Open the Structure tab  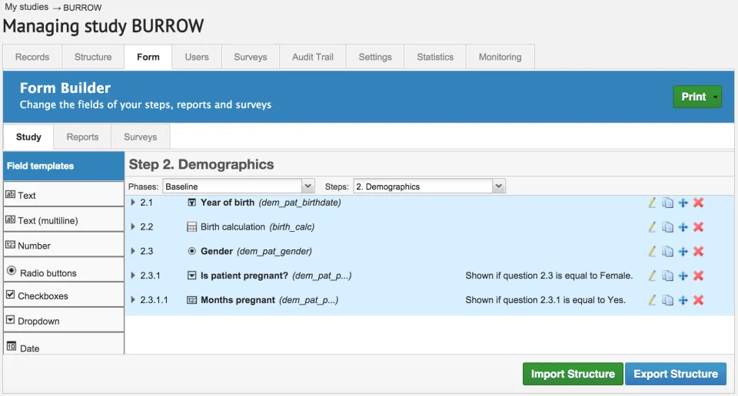pyautogui.click(x=93, y=57)
